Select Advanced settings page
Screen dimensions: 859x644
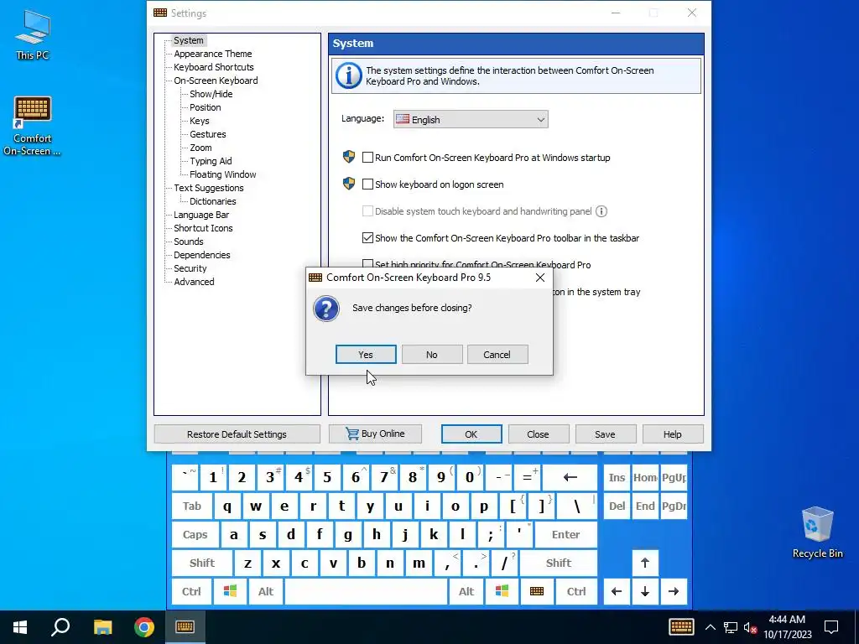click(x=194, y=282)
